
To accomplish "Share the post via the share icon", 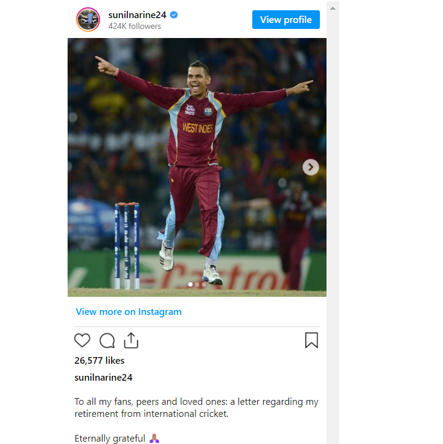I will pyautogui.click(x=131, y=340).
